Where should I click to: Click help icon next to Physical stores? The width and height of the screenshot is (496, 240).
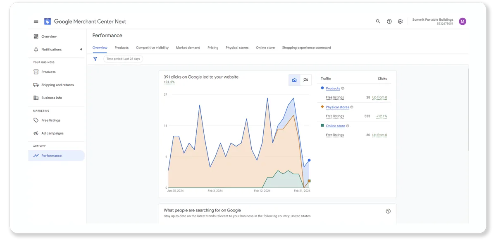coord(352,107)
